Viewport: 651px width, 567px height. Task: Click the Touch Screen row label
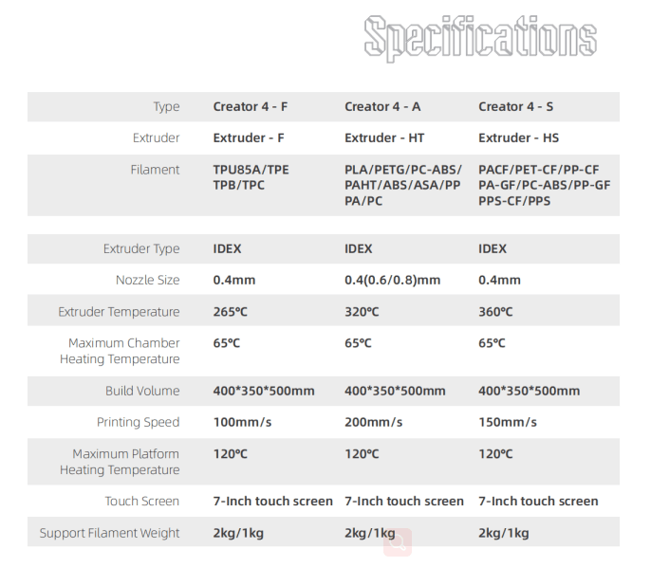coord(141,502)
